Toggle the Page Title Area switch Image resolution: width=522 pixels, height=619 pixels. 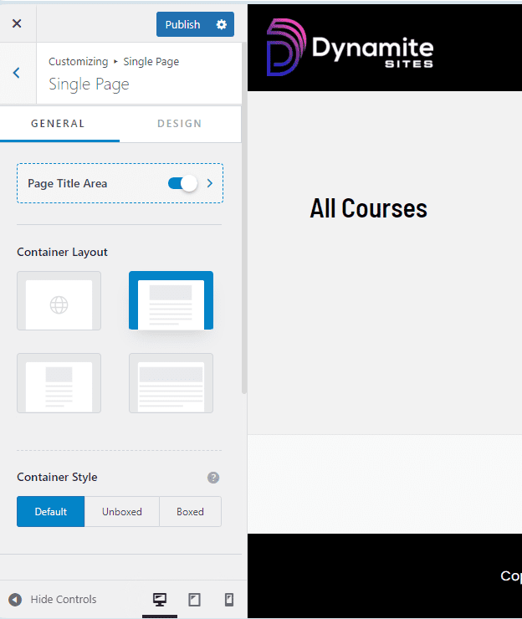point(182,183)
